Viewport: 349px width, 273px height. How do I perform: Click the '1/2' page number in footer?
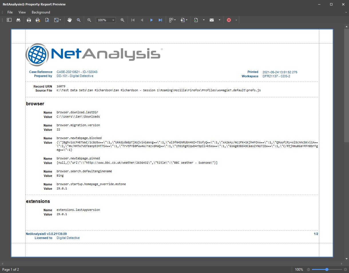tap(316, 234)
